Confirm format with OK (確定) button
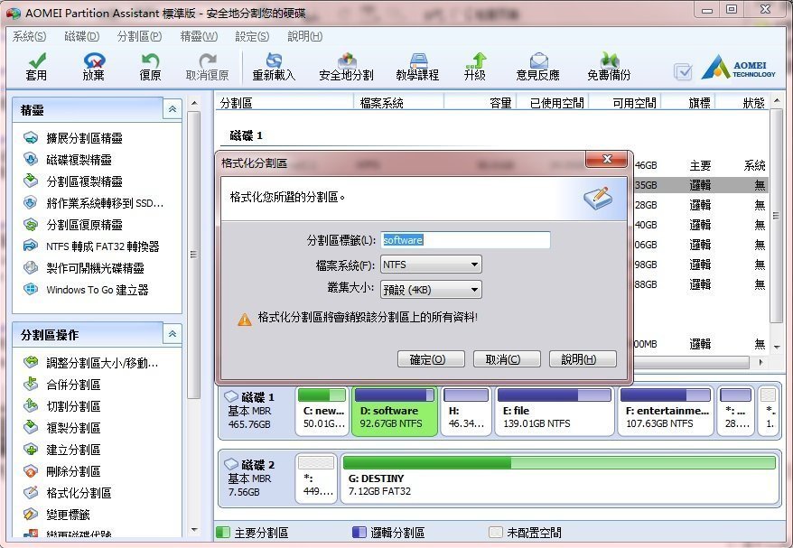Viewport: 793px width, 548px height. point(431,359)
